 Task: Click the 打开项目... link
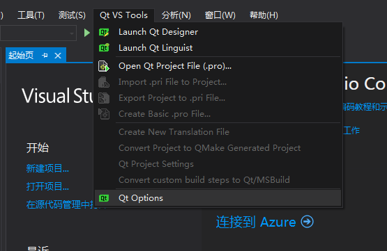[47, 186]
